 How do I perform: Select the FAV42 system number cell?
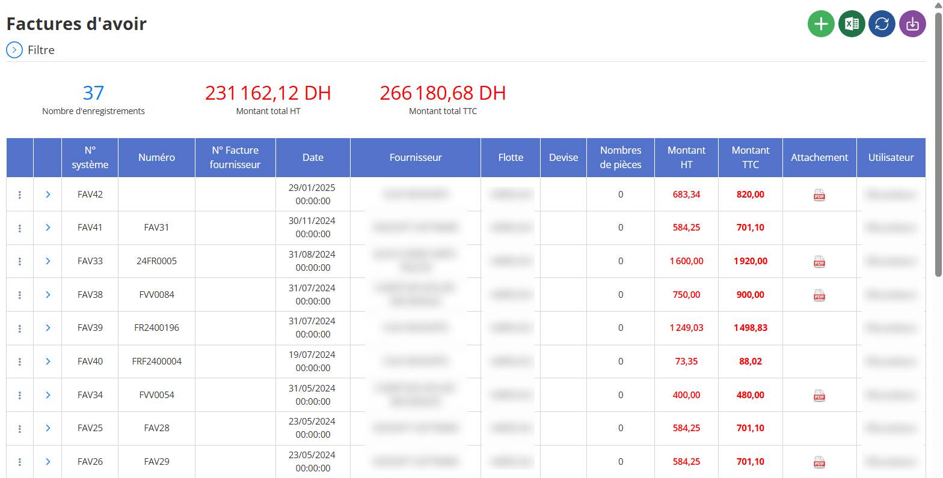click(90, 195)
